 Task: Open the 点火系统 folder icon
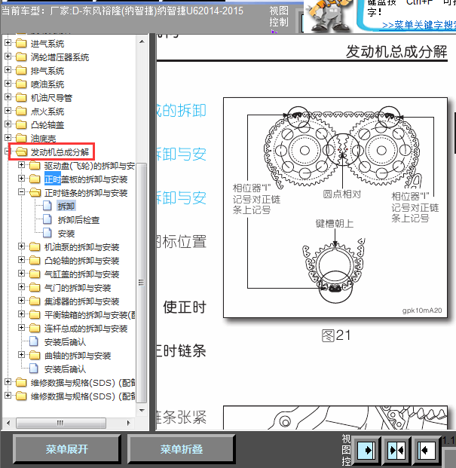click(x=21, y=112)
